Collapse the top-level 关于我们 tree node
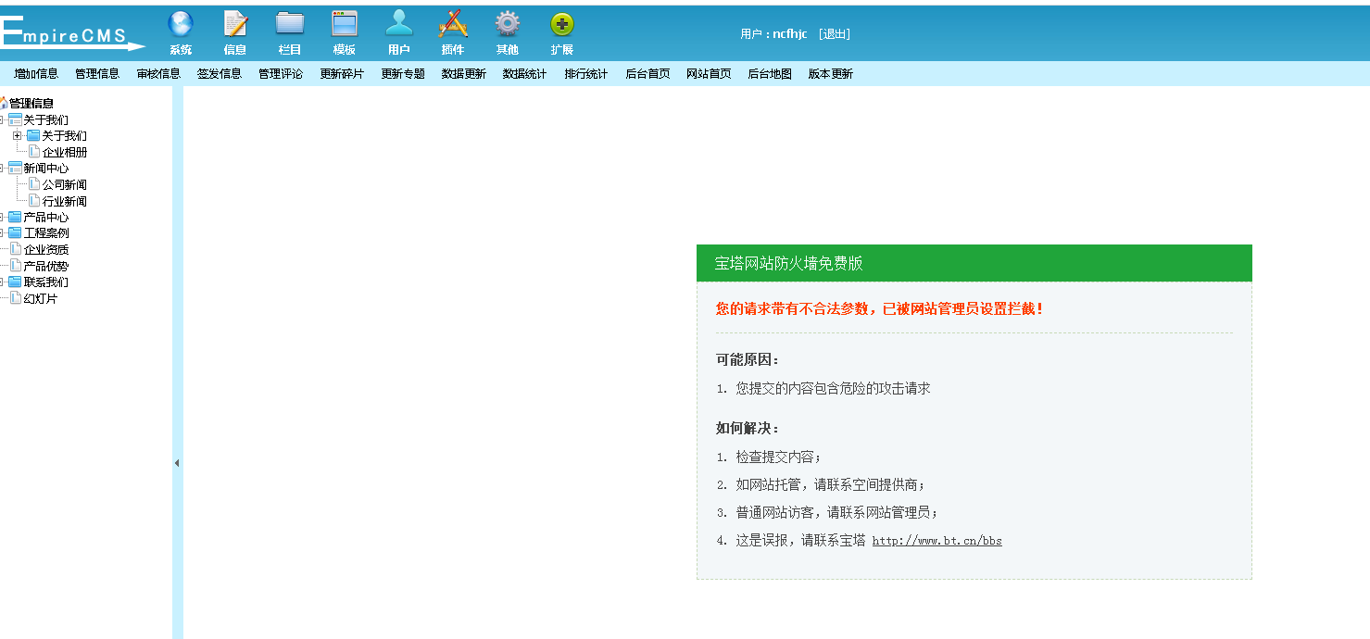 (3, 119)
